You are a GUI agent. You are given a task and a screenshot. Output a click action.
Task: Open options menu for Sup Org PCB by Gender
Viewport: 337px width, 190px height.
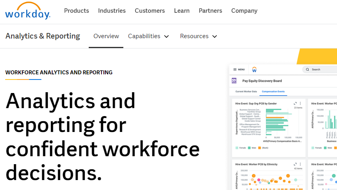[300, 103]
